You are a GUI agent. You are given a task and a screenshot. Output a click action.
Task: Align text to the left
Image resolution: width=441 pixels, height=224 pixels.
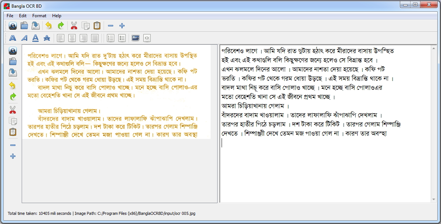[x=61, y=38]
